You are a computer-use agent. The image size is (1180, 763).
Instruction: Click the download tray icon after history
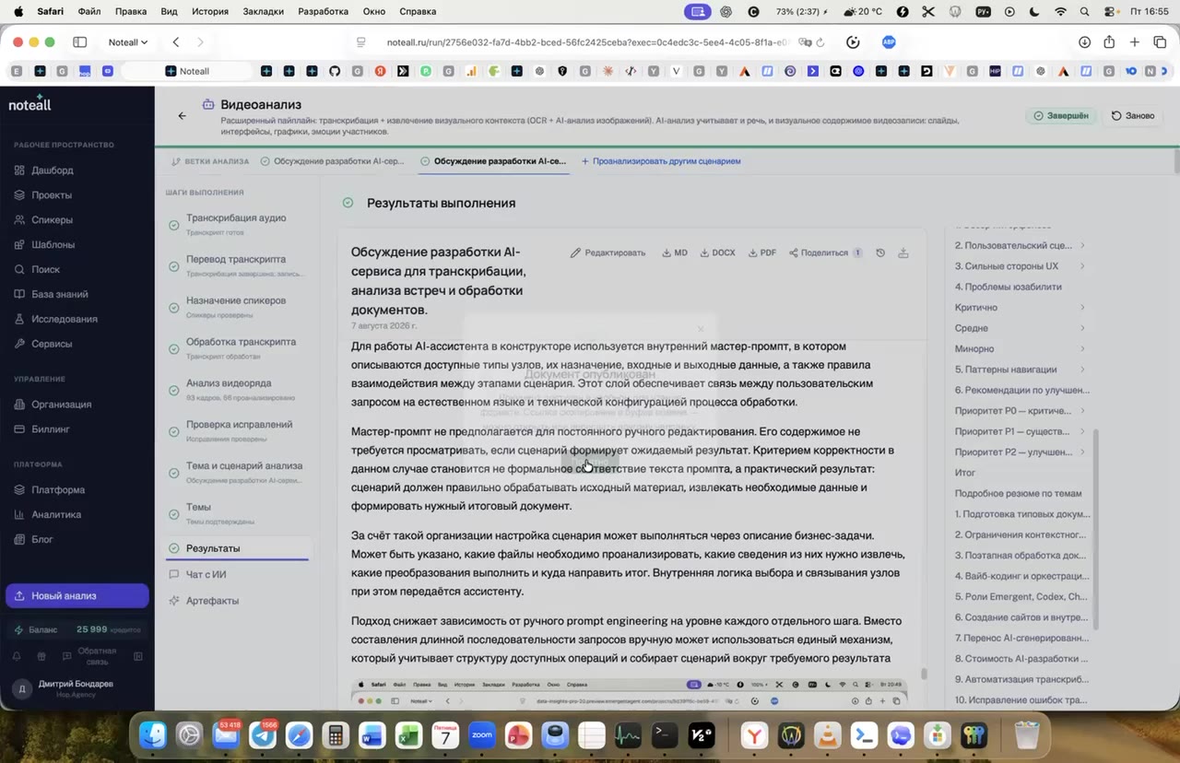coord(903,252)
